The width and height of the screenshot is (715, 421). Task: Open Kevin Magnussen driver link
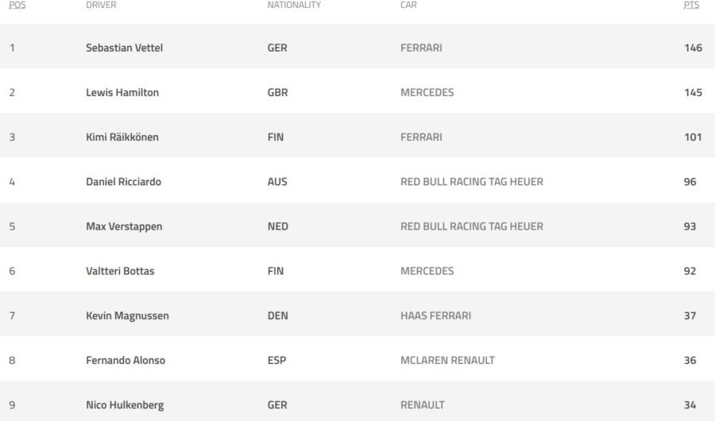pos(127,315)
